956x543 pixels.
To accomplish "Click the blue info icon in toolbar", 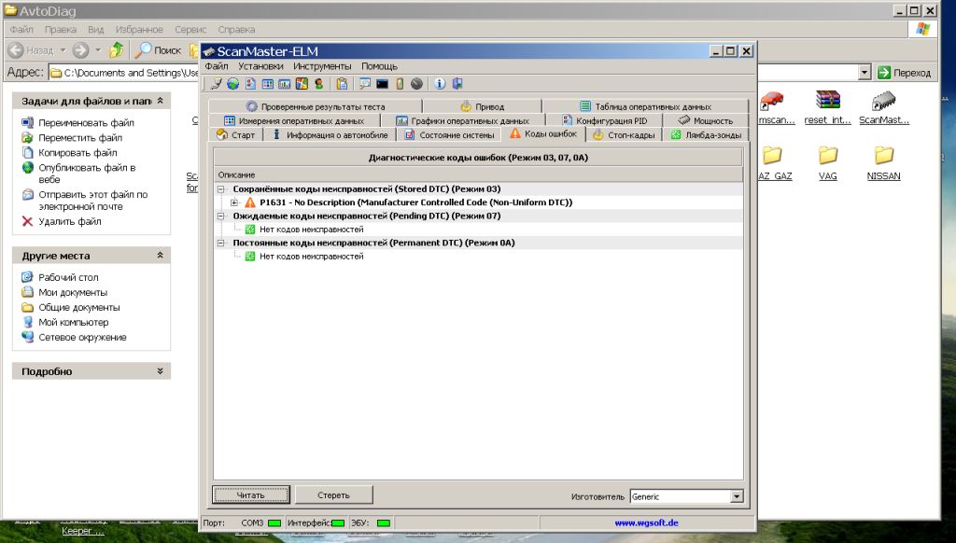I will 439,84.
